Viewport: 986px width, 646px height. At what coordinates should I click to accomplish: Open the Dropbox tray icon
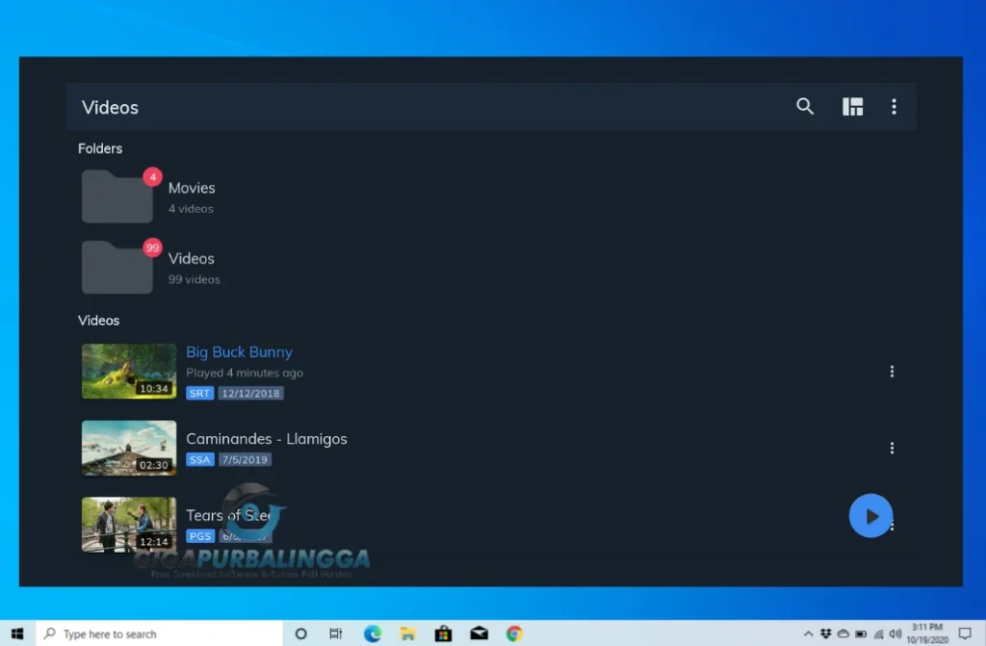pyautogui.click(x=826, y=633)
